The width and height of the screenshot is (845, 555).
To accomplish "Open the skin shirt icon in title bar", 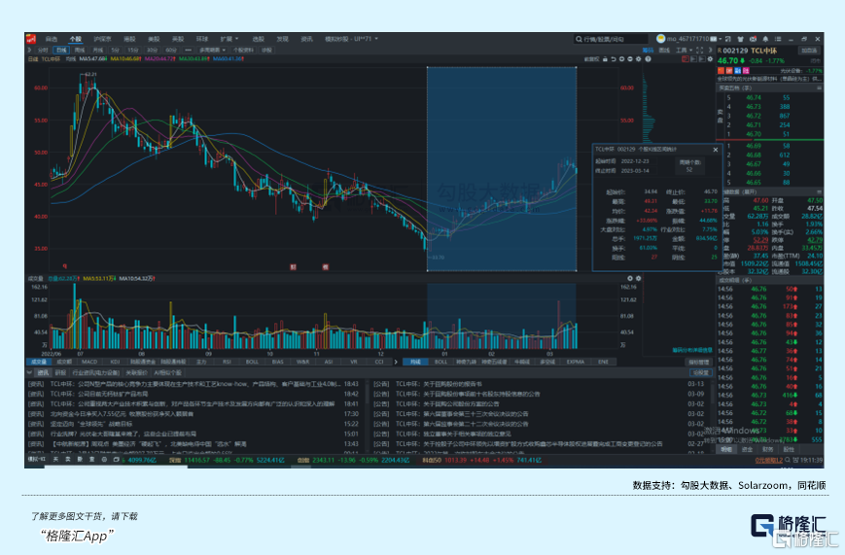I will tap(740, 39).
